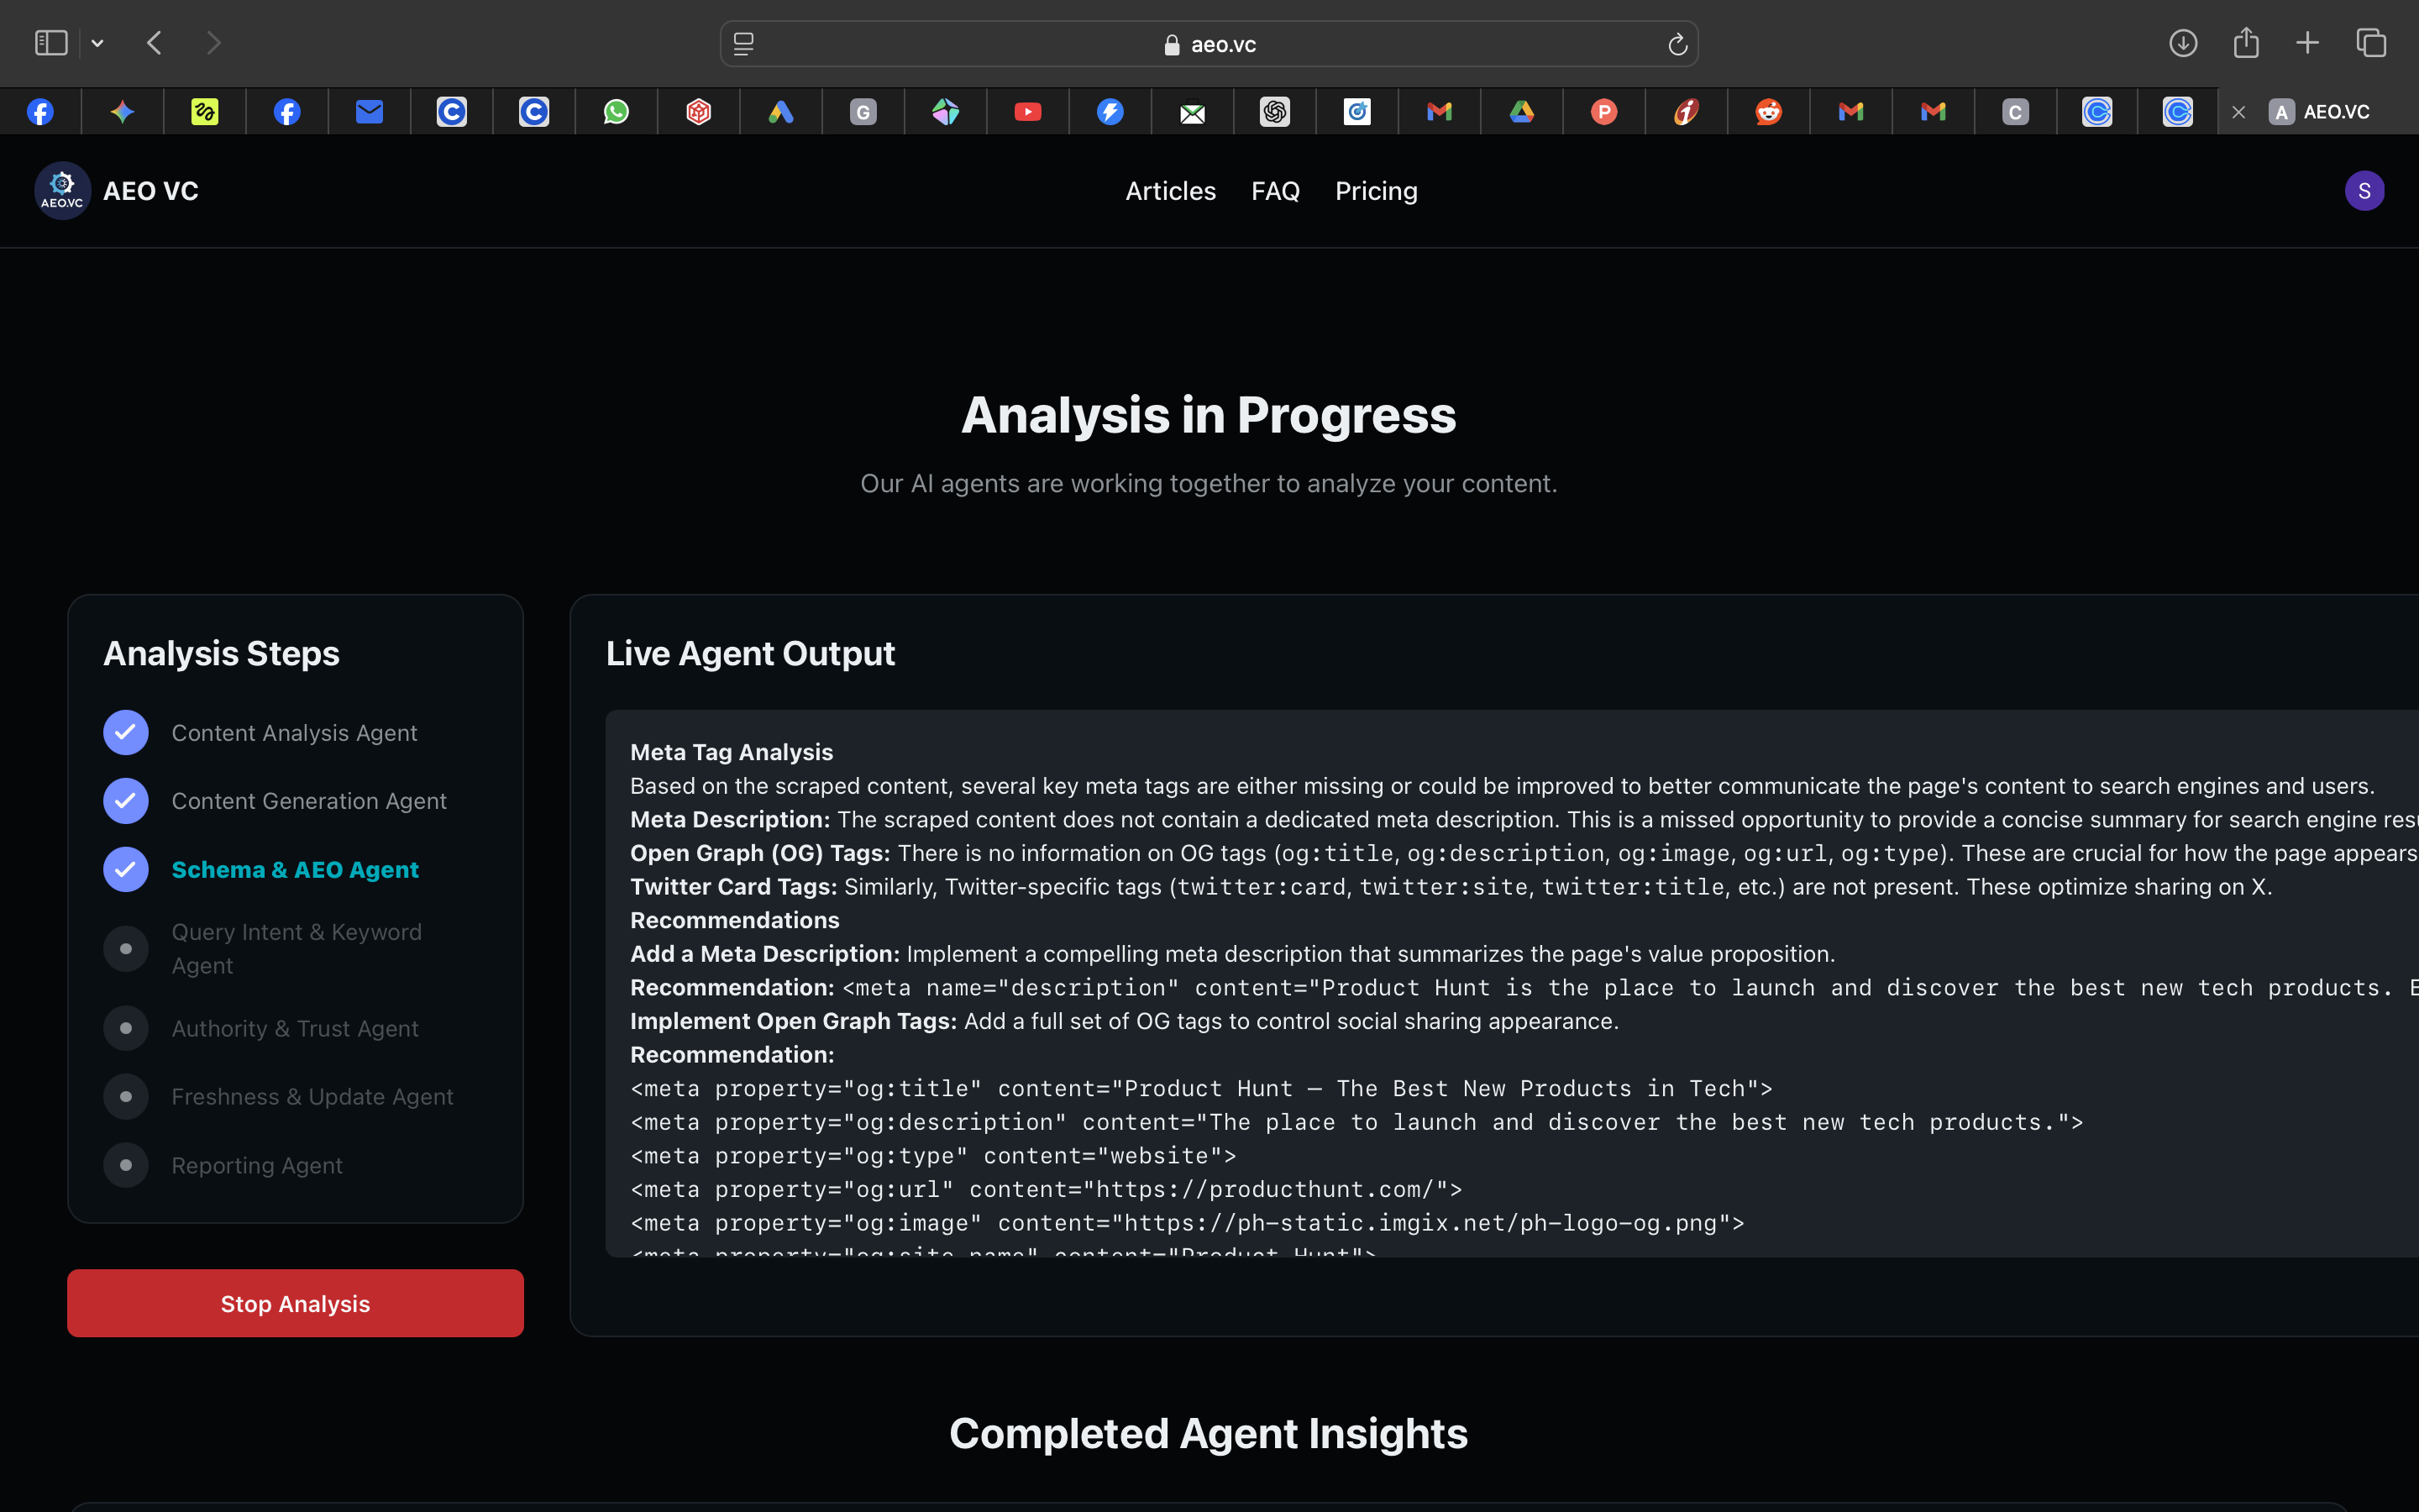The height and width of the screenshot is (1512, 2419).
Task: Click the page reload icon
Action: point(1677,45)
